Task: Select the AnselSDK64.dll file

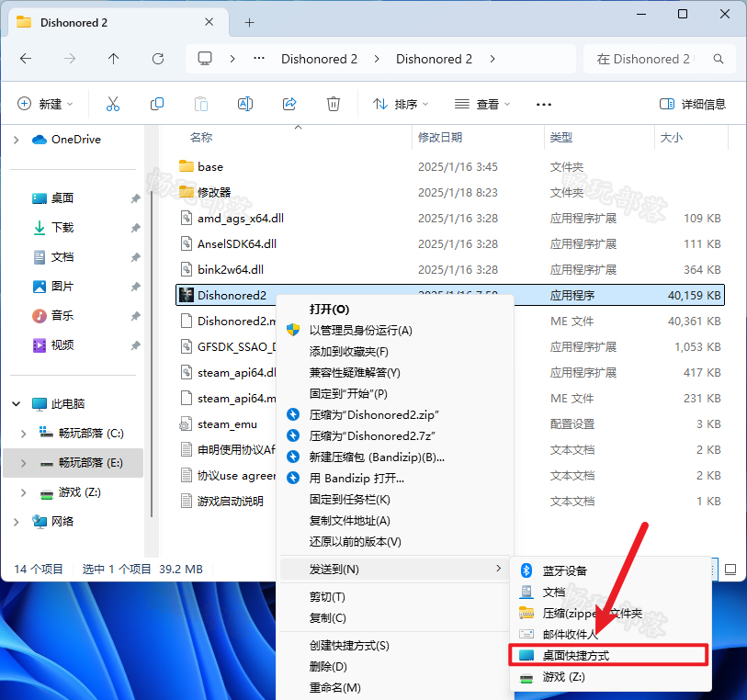Action: click(237, 243)
